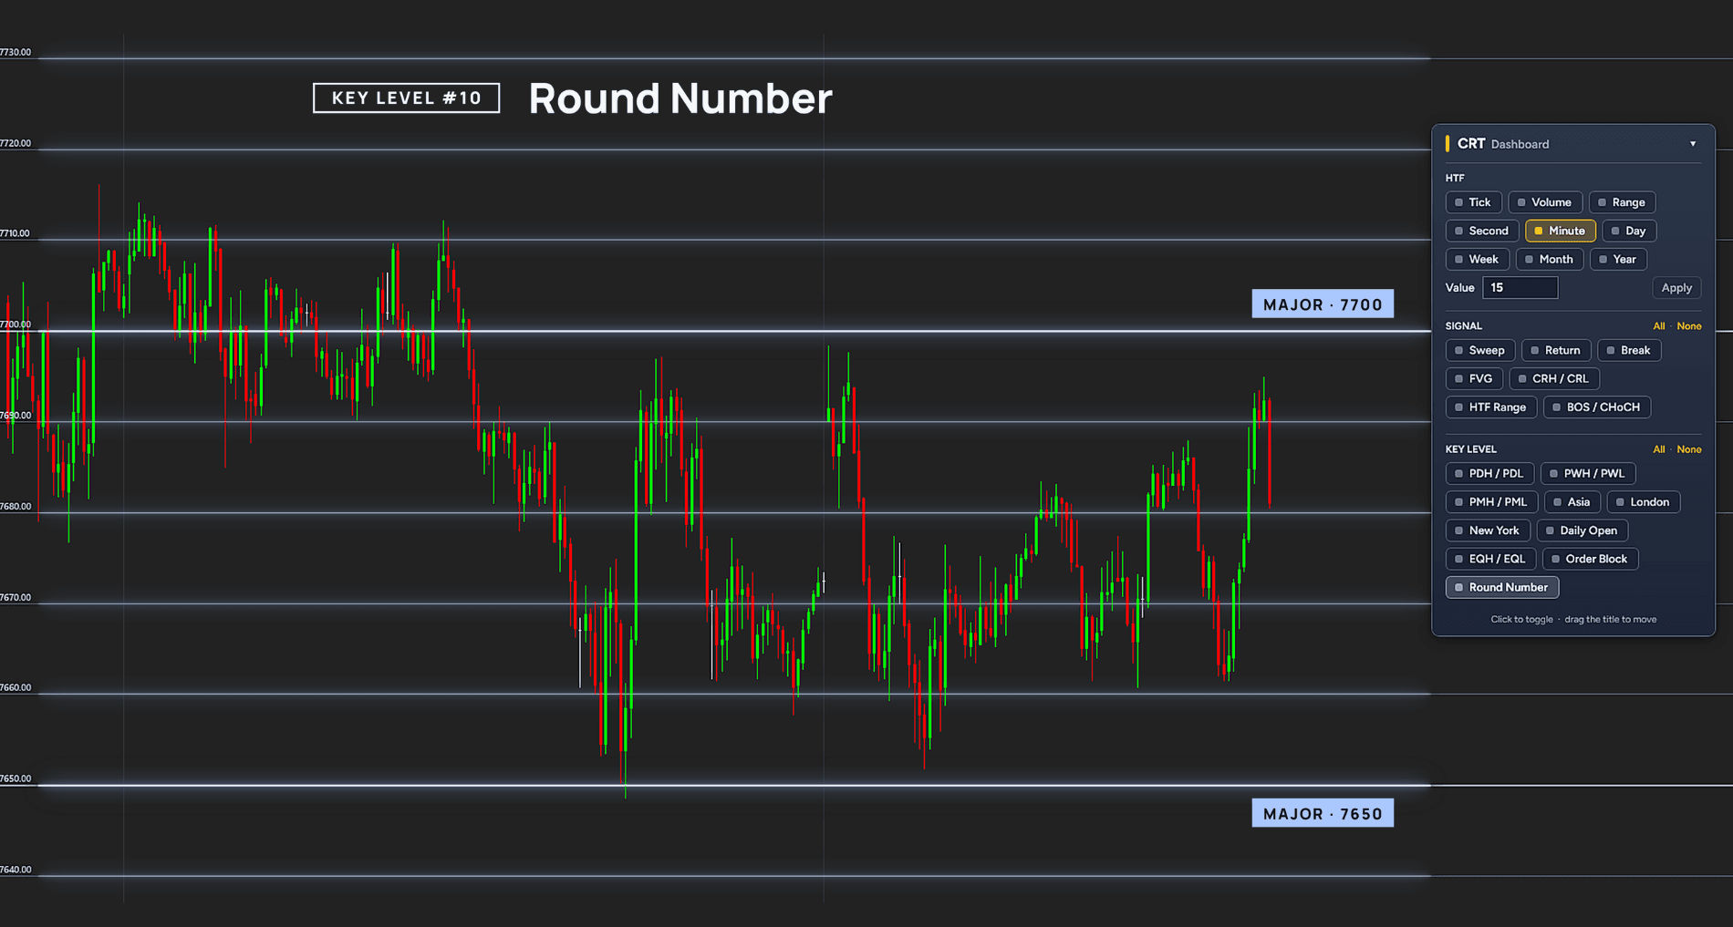Click the 7660.00 price axis label

click(x=16, y=687)
